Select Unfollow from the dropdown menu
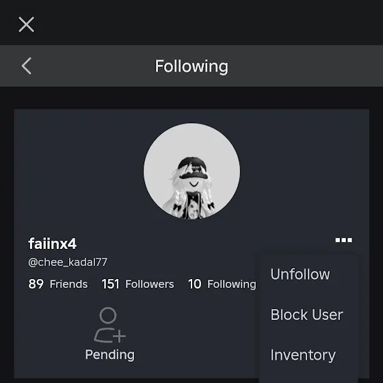This screenshot has height=383, width=383. [300, 274]
